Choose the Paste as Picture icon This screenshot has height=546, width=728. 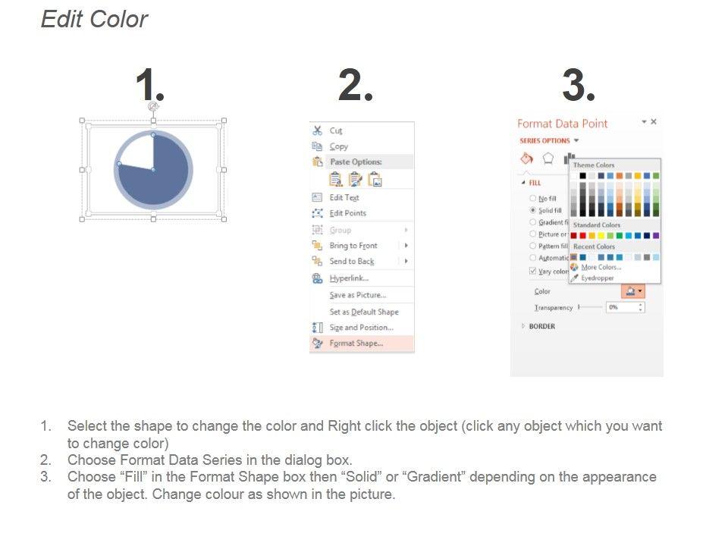click(x=375, y=180)
